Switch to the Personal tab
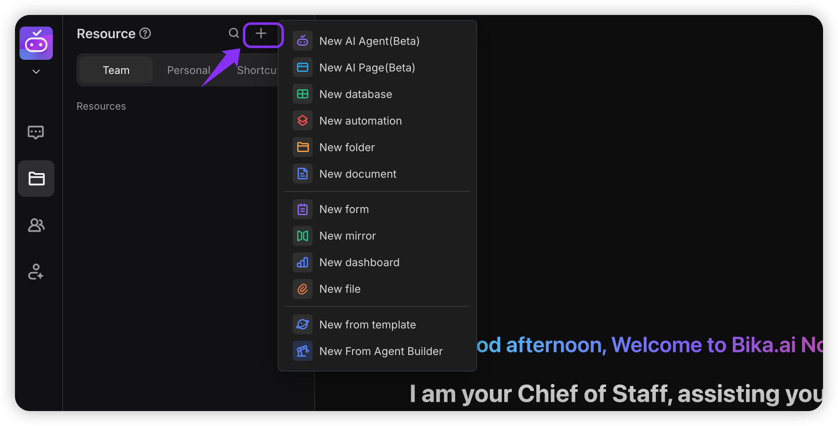The image size is (838, 426). tap(189, 70)
